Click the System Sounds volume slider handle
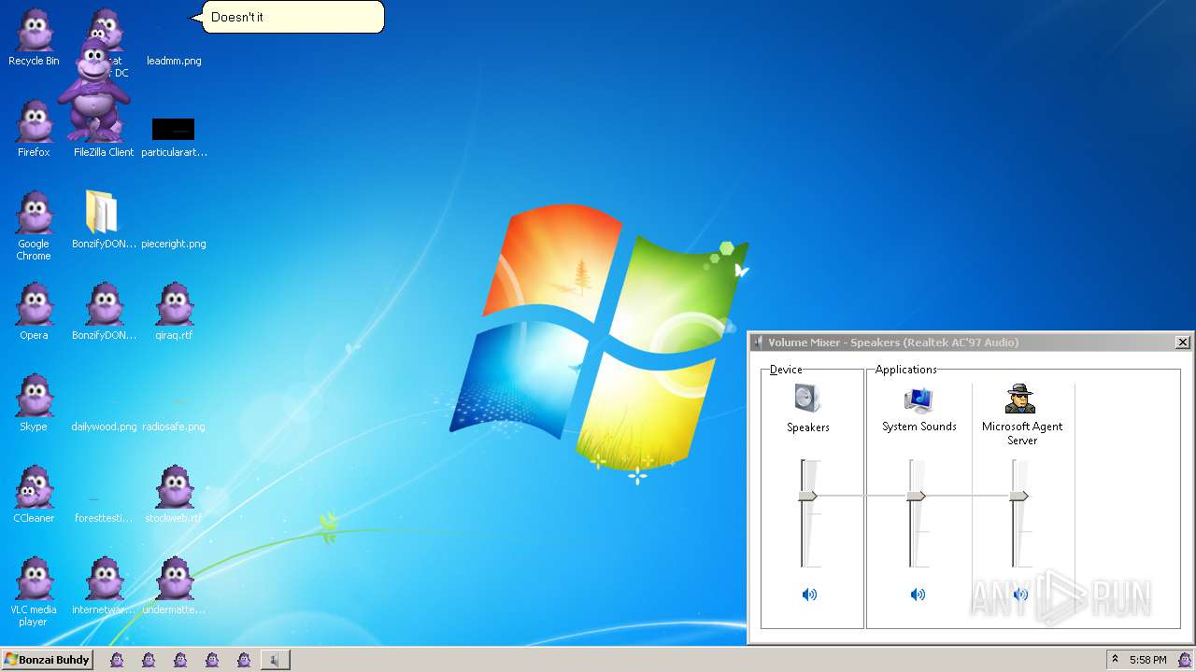The width and height of the screenshot is (1196, 672). (917, 496)
